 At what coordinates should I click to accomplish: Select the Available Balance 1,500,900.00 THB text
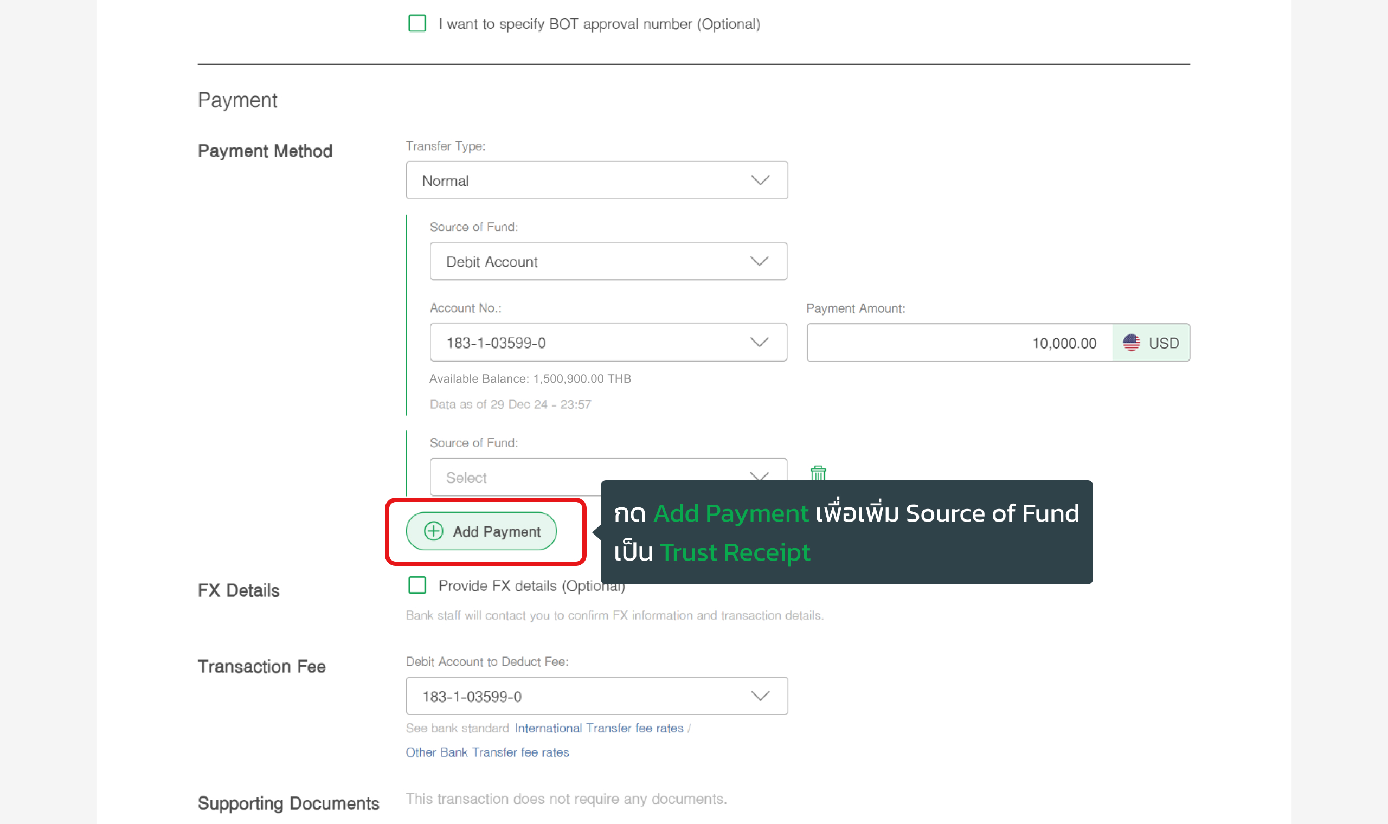530,379
